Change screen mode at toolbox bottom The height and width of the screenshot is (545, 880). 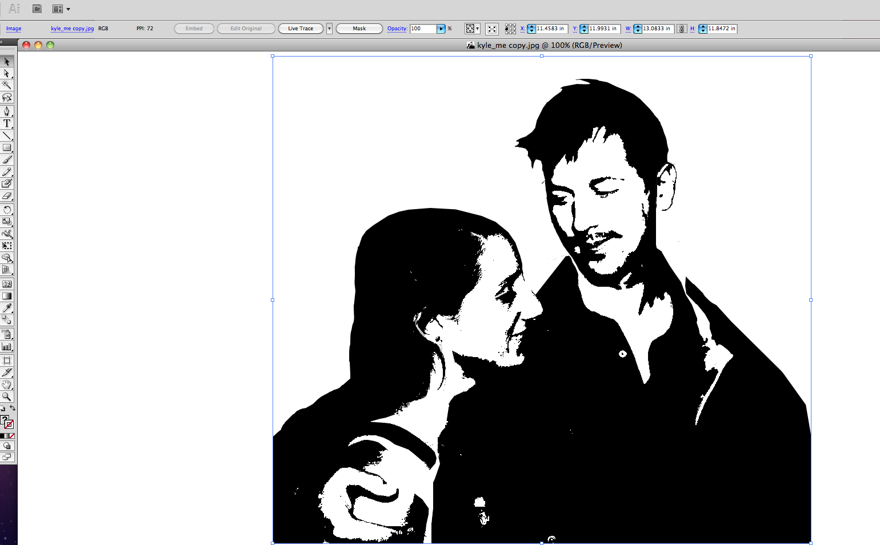7,457
